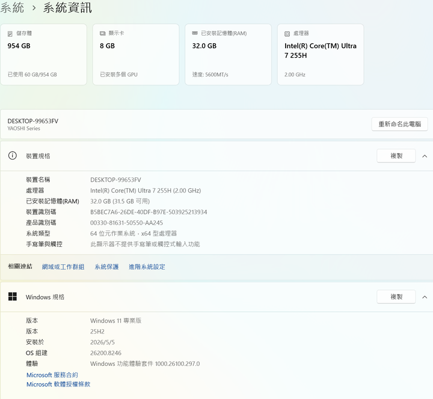
Task: Open the 儲存體 954 GB card
Action: point(44,54)
